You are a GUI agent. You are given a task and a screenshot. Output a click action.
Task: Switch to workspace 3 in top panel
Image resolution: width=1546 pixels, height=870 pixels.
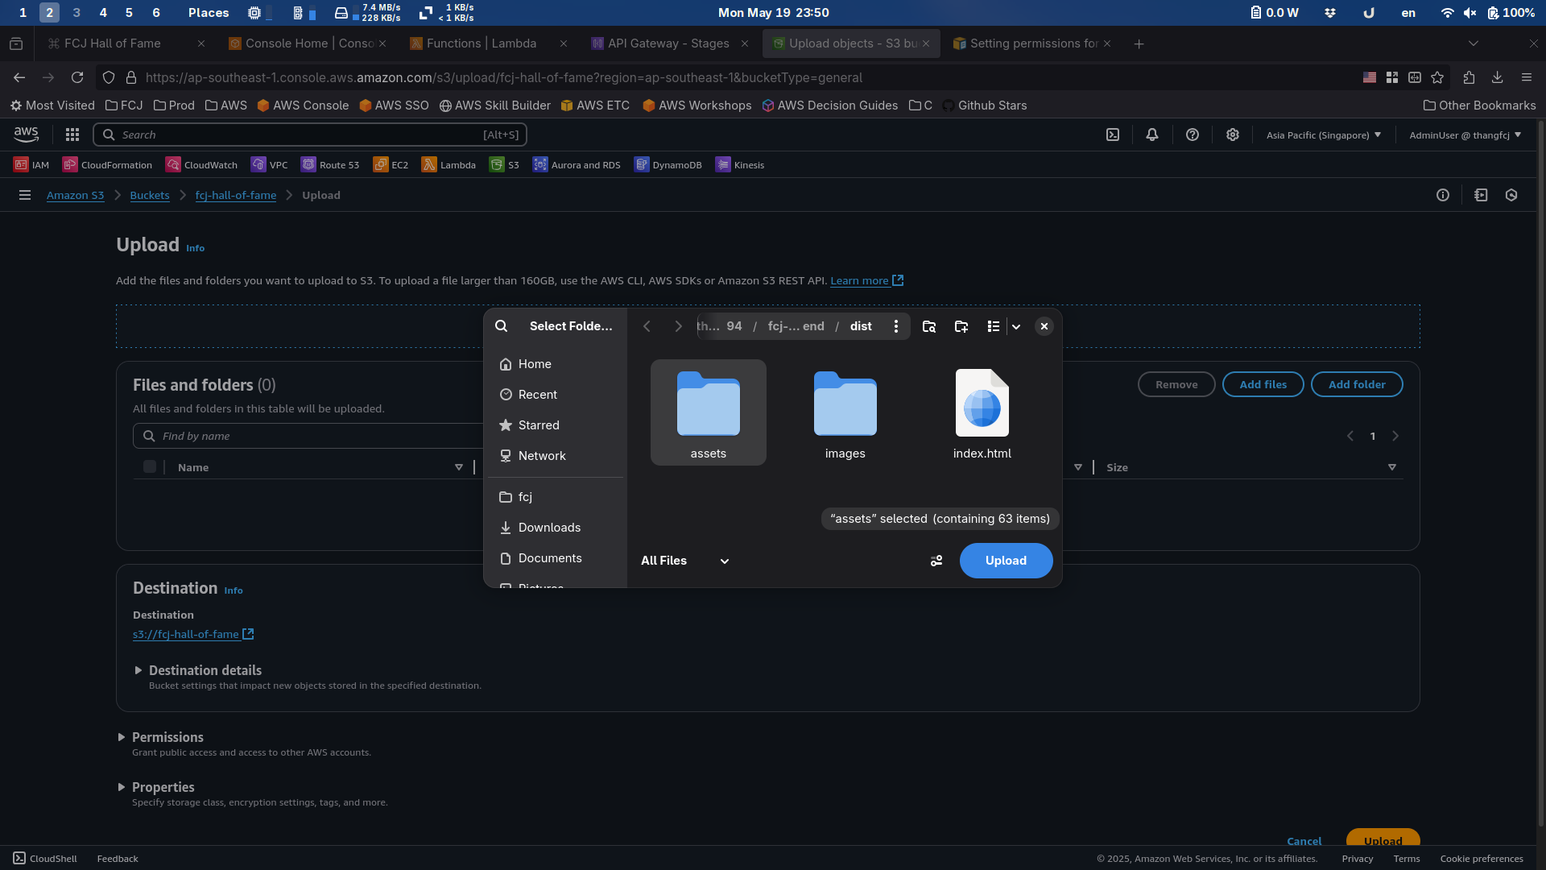pyautogui.click(x=76, y=12)
